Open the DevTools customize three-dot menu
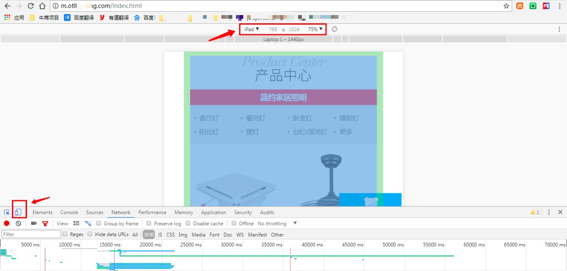 [x=549, y=213]
